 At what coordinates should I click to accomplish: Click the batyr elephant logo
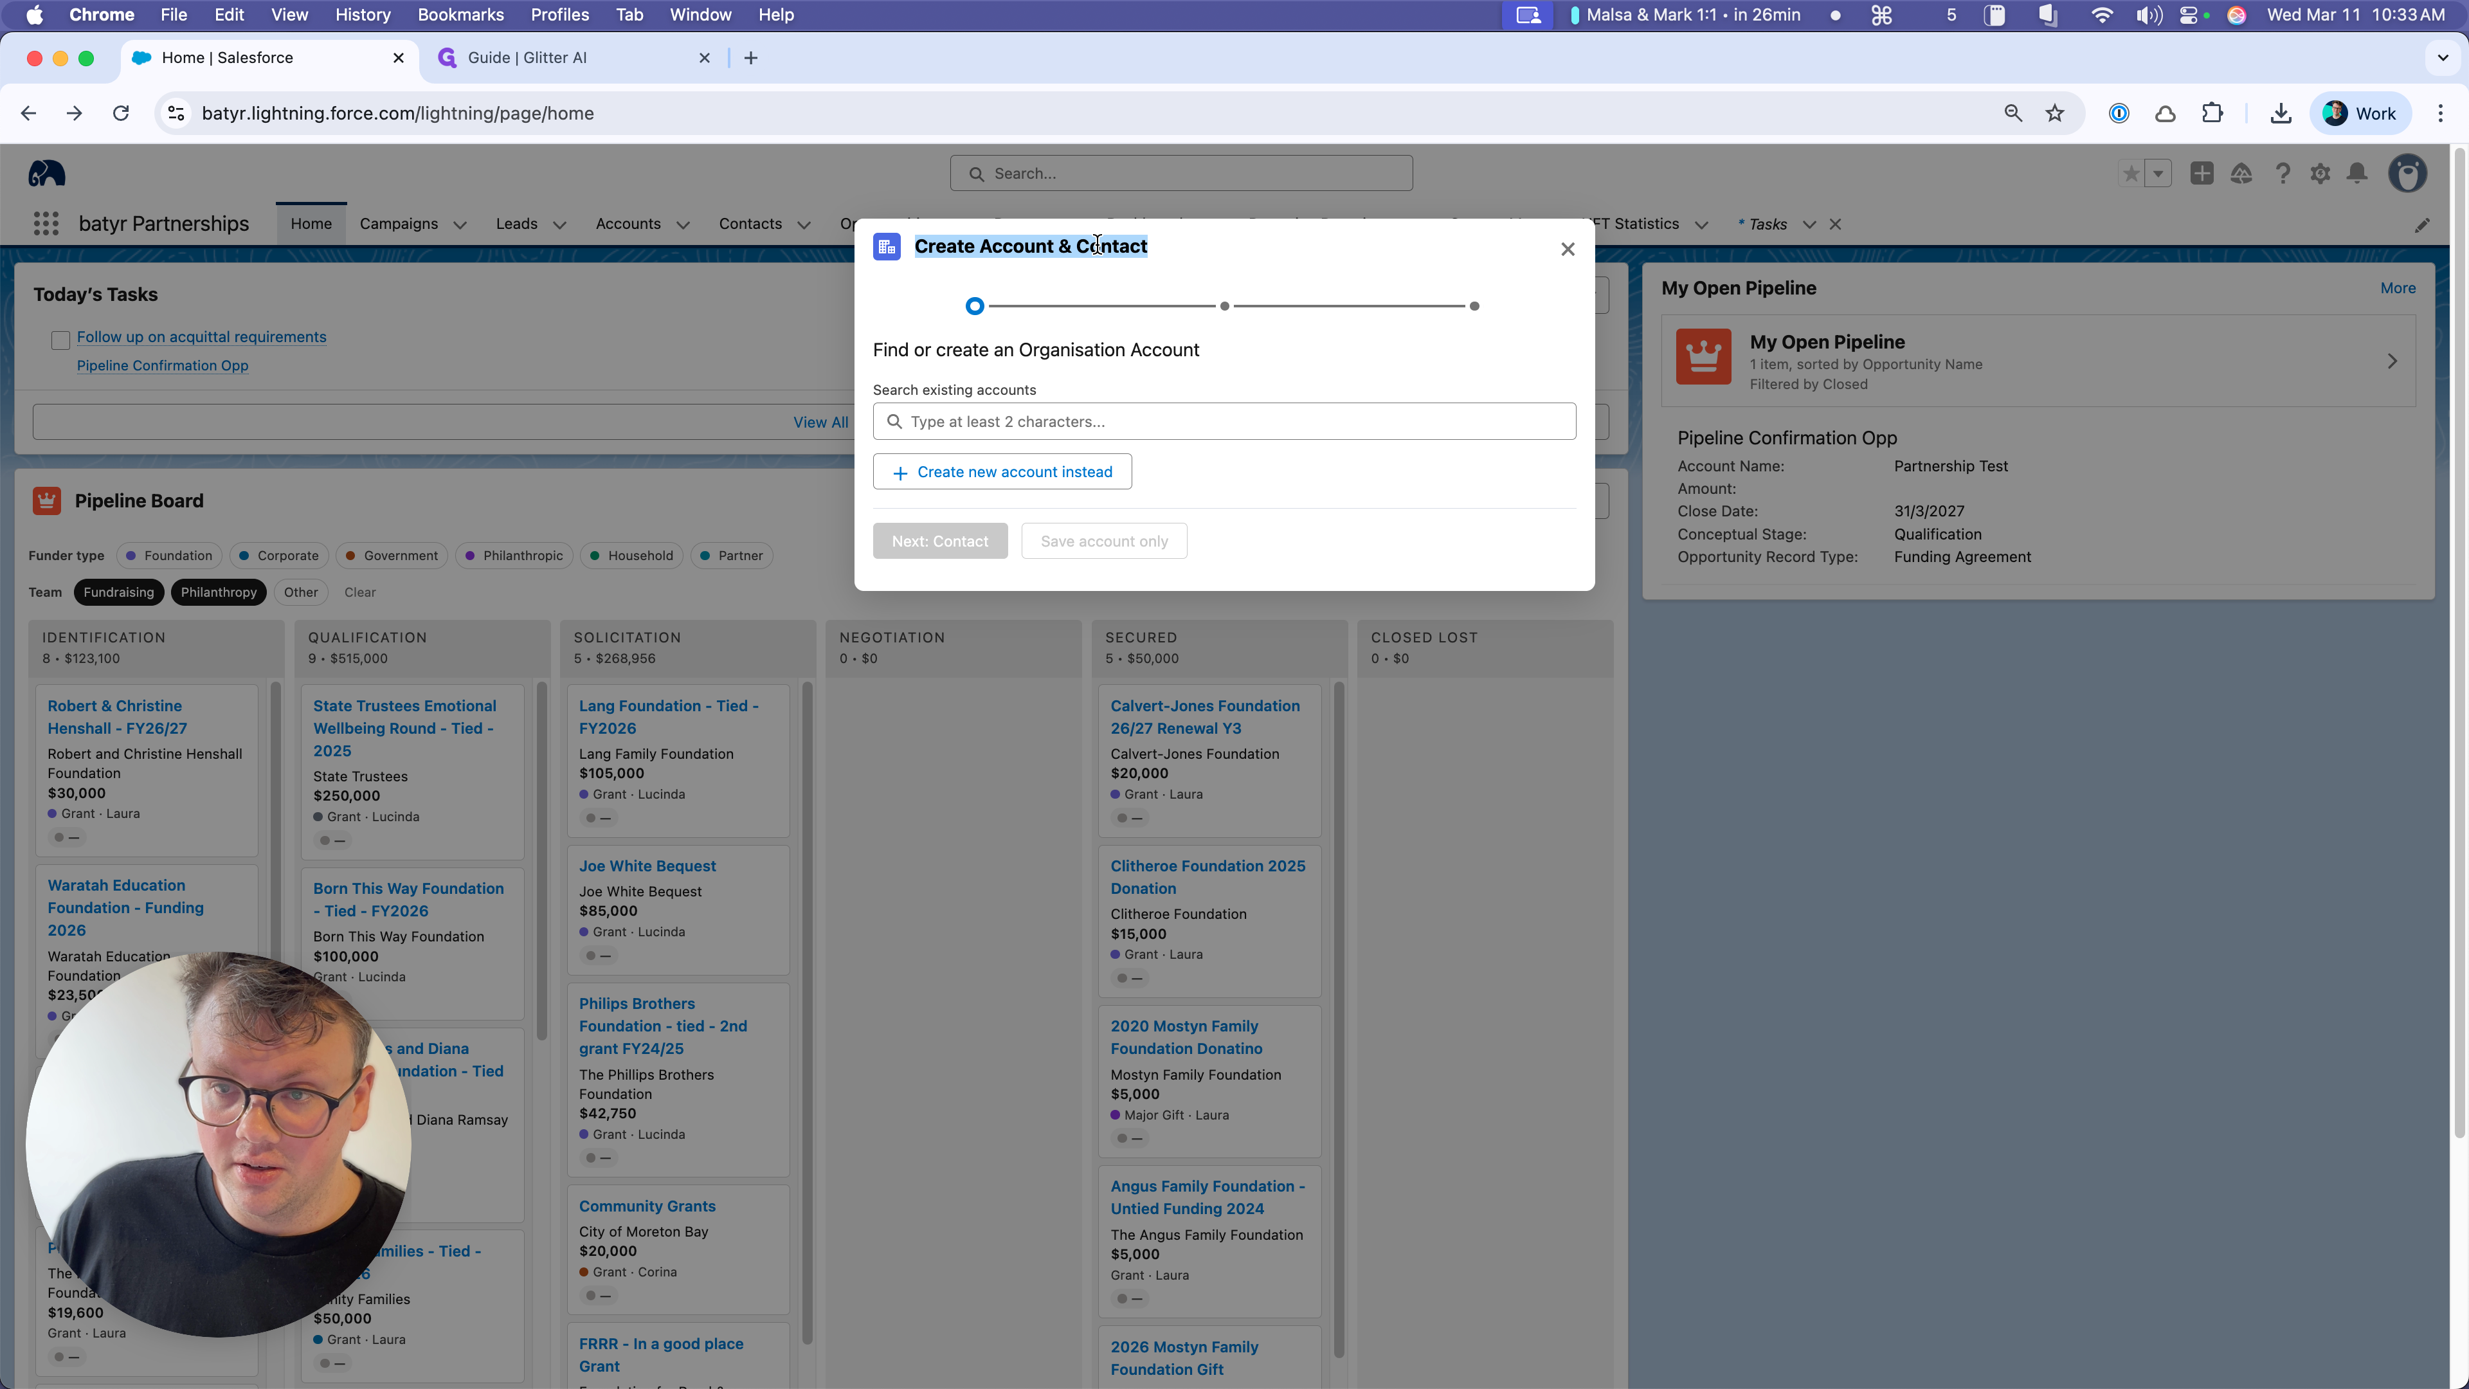click(x=46, y=174)
